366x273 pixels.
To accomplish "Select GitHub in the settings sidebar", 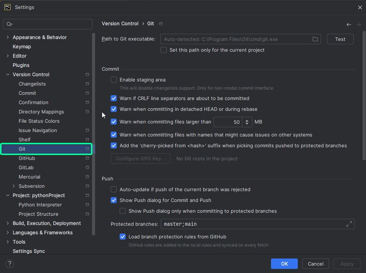I will (26, 158).
